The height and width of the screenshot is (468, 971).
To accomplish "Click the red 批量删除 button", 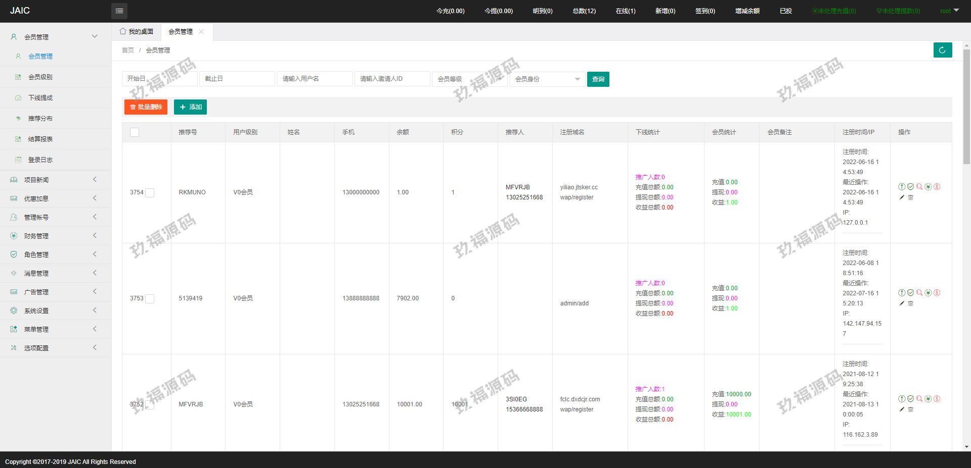I will 146,107.
